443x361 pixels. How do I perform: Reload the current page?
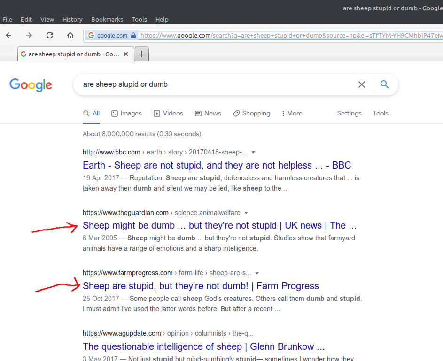pyautogui.click(x=50, y=35)
